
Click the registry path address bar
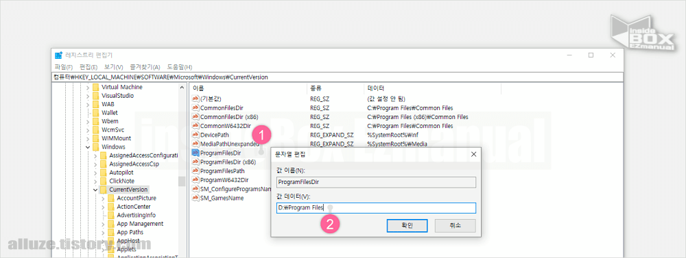(337, 77)
